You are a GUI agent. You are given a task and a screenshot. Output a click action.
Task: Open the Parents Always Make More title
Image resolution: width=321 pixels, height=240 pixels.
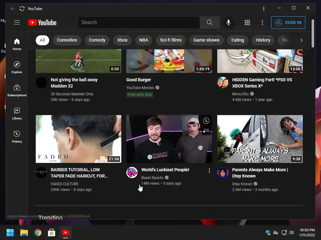[x=260, y=173]
